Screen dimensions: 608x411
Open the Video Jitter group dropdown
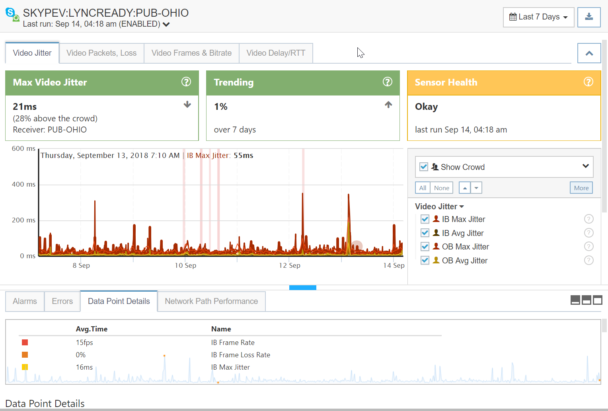(439, 206)
